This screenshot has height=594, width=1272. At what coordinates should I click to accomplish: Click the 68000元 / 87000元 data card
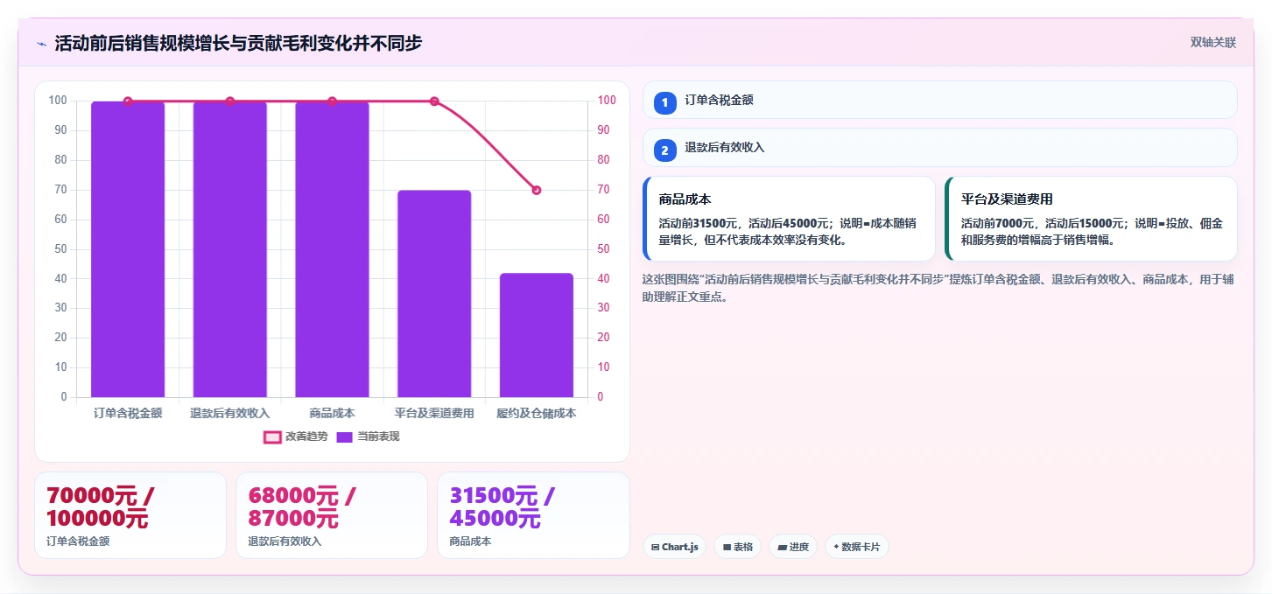[x=332, y=515]
